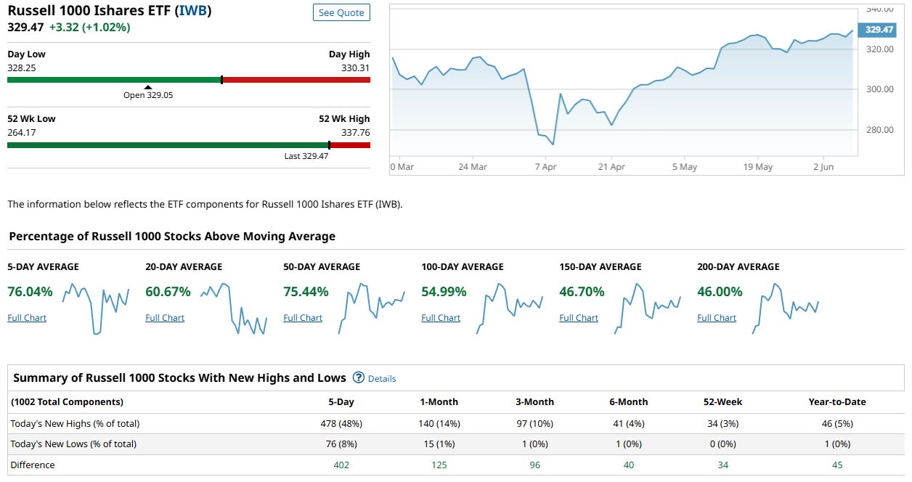Click the help question mark icon near Details

point(358,377)
